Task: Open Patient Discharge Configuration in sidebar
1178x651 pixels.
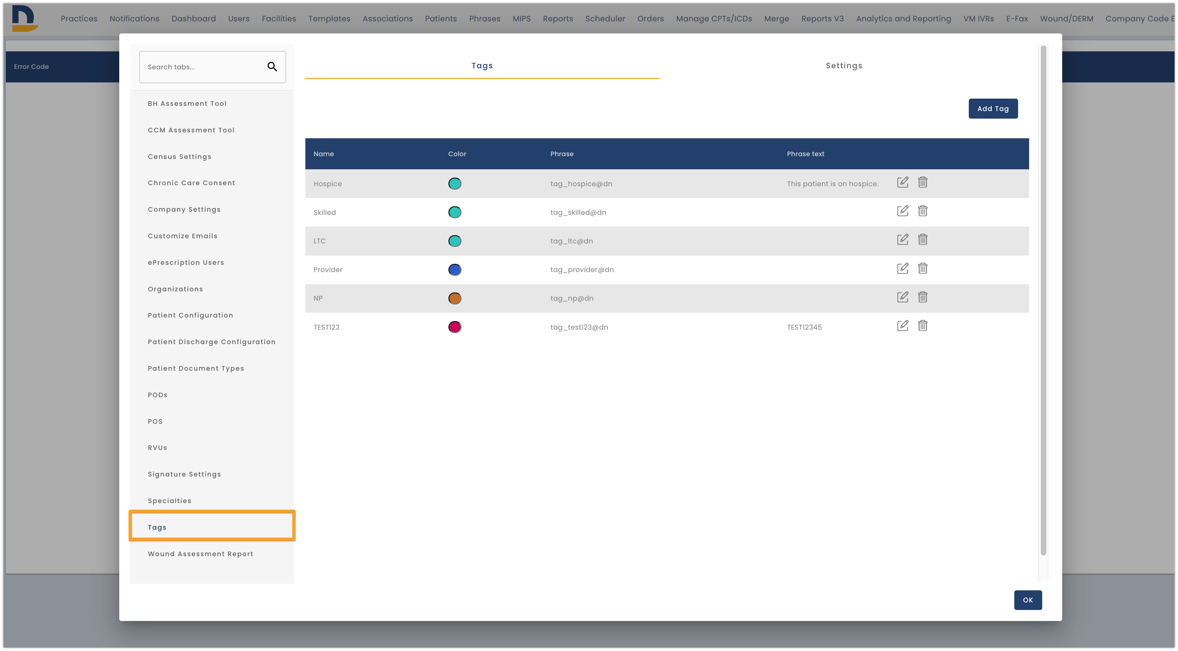Action: click(211, 342)
